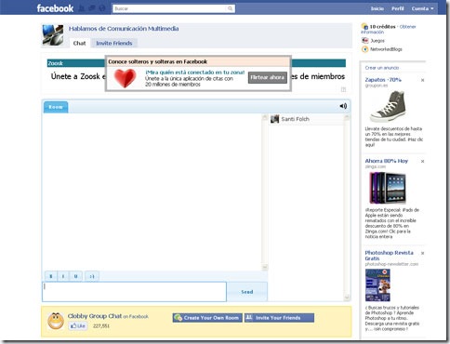Image resolution: width=450 pixels, height=344 pixels.
Task: Switch to Invite Friends tab
Action: coord(114,43)
